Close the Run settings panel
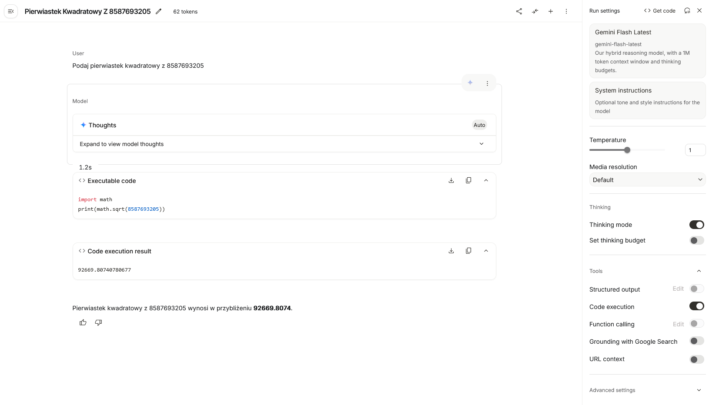The image size is (709, 405). 699,10
